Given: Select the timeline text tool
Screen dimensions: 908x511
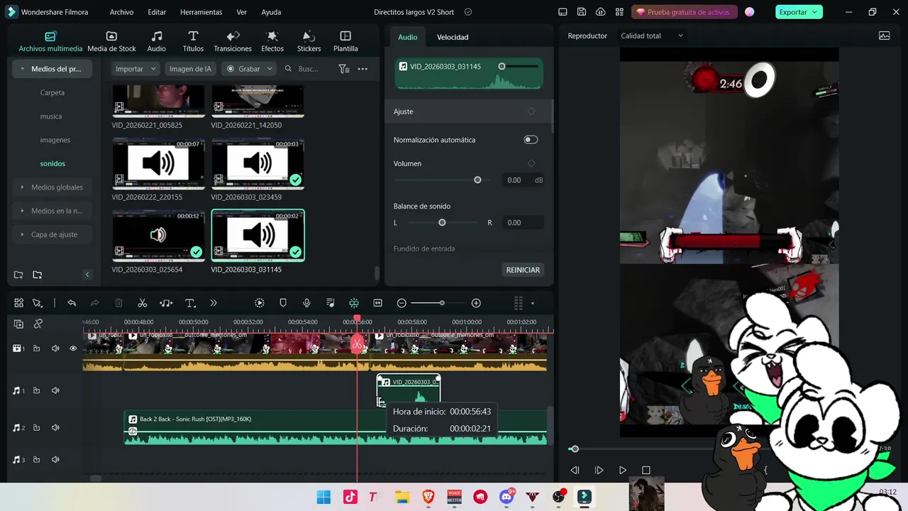Looking at the screenshot, I should coord(190,303).
